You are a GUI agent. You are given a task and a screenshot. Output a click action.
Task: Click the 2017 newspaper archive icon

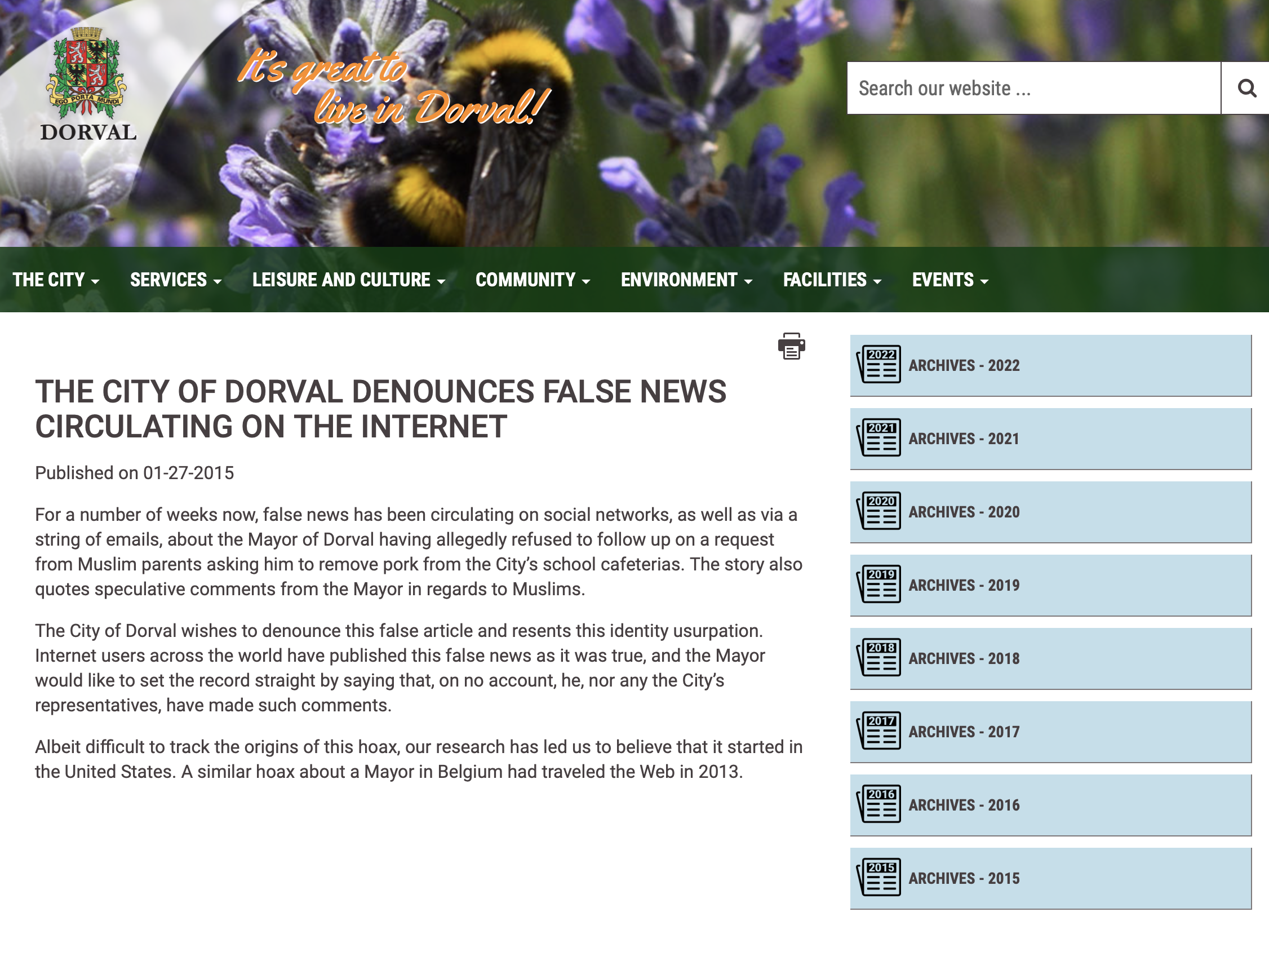point(878,731)
